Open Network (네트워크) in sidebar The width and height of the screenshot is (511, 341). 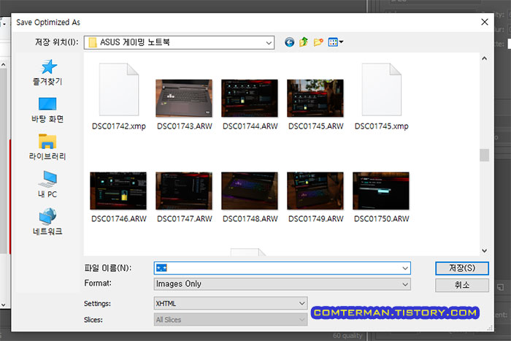[x=47, y=222]
